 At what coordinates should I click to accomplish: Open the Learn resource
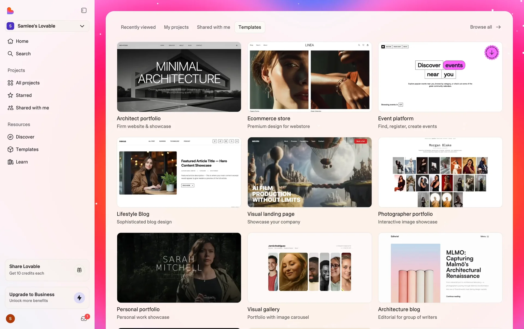coord(22,162)
